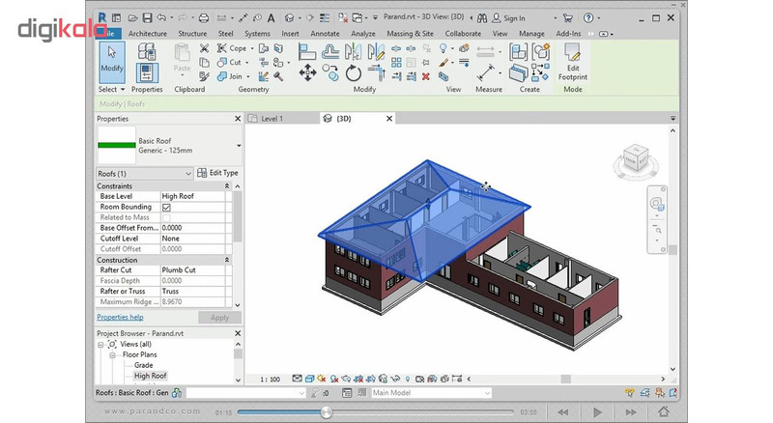Click the Cut to Clipboard scissors icon
The width and height of the screenshot is (773, 423).
[204, 48]
